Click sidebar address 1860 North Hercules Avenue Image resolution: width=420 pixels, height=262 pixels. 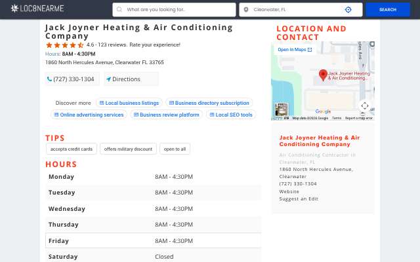316,173
